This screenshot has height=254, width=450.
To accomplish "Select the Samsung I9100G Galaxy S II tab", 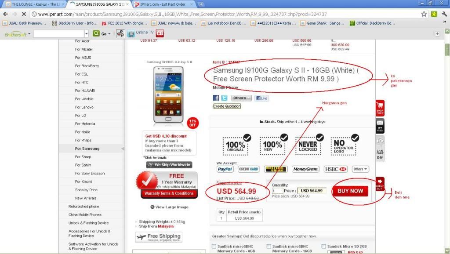I will [x=99, y=4].
